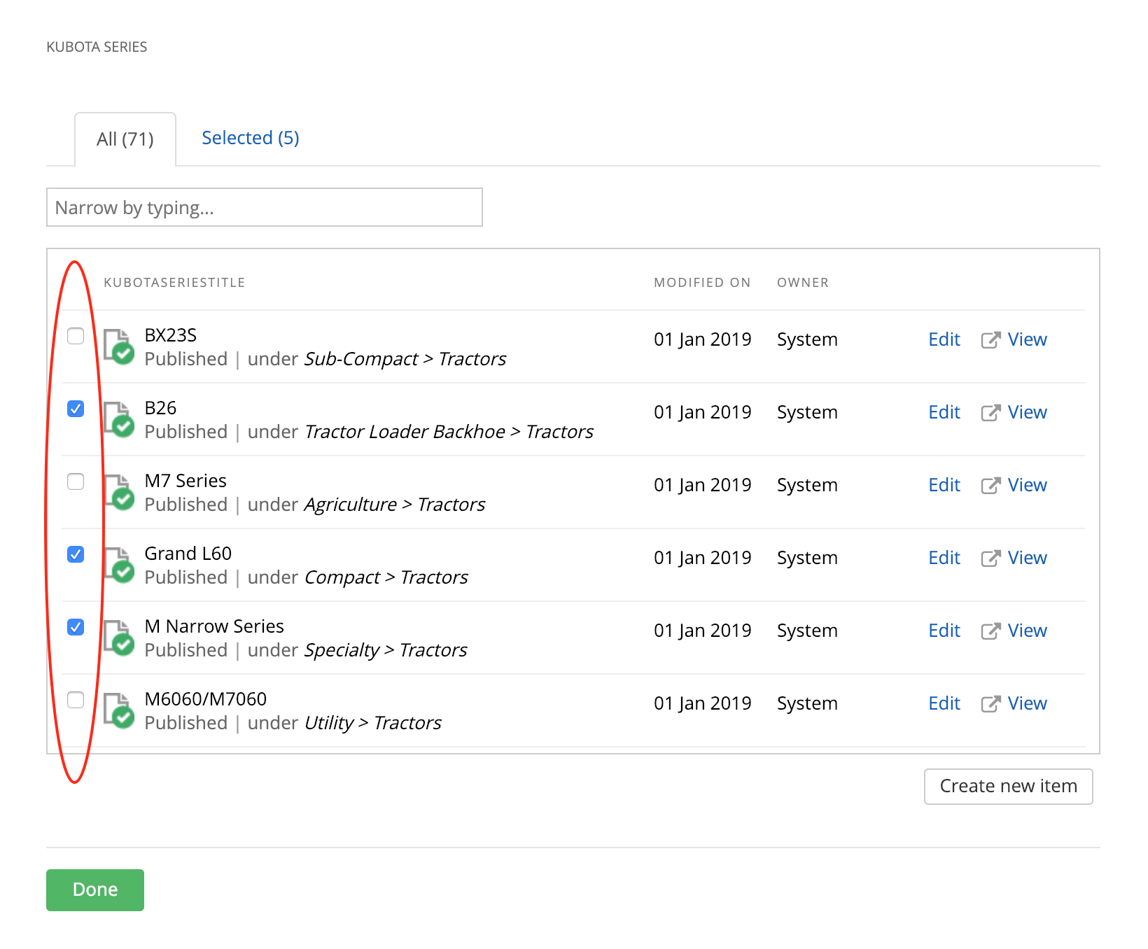Click the published document icon for Grand L60
Screen dimensions: 1148x949
click(x=119, y=565)
